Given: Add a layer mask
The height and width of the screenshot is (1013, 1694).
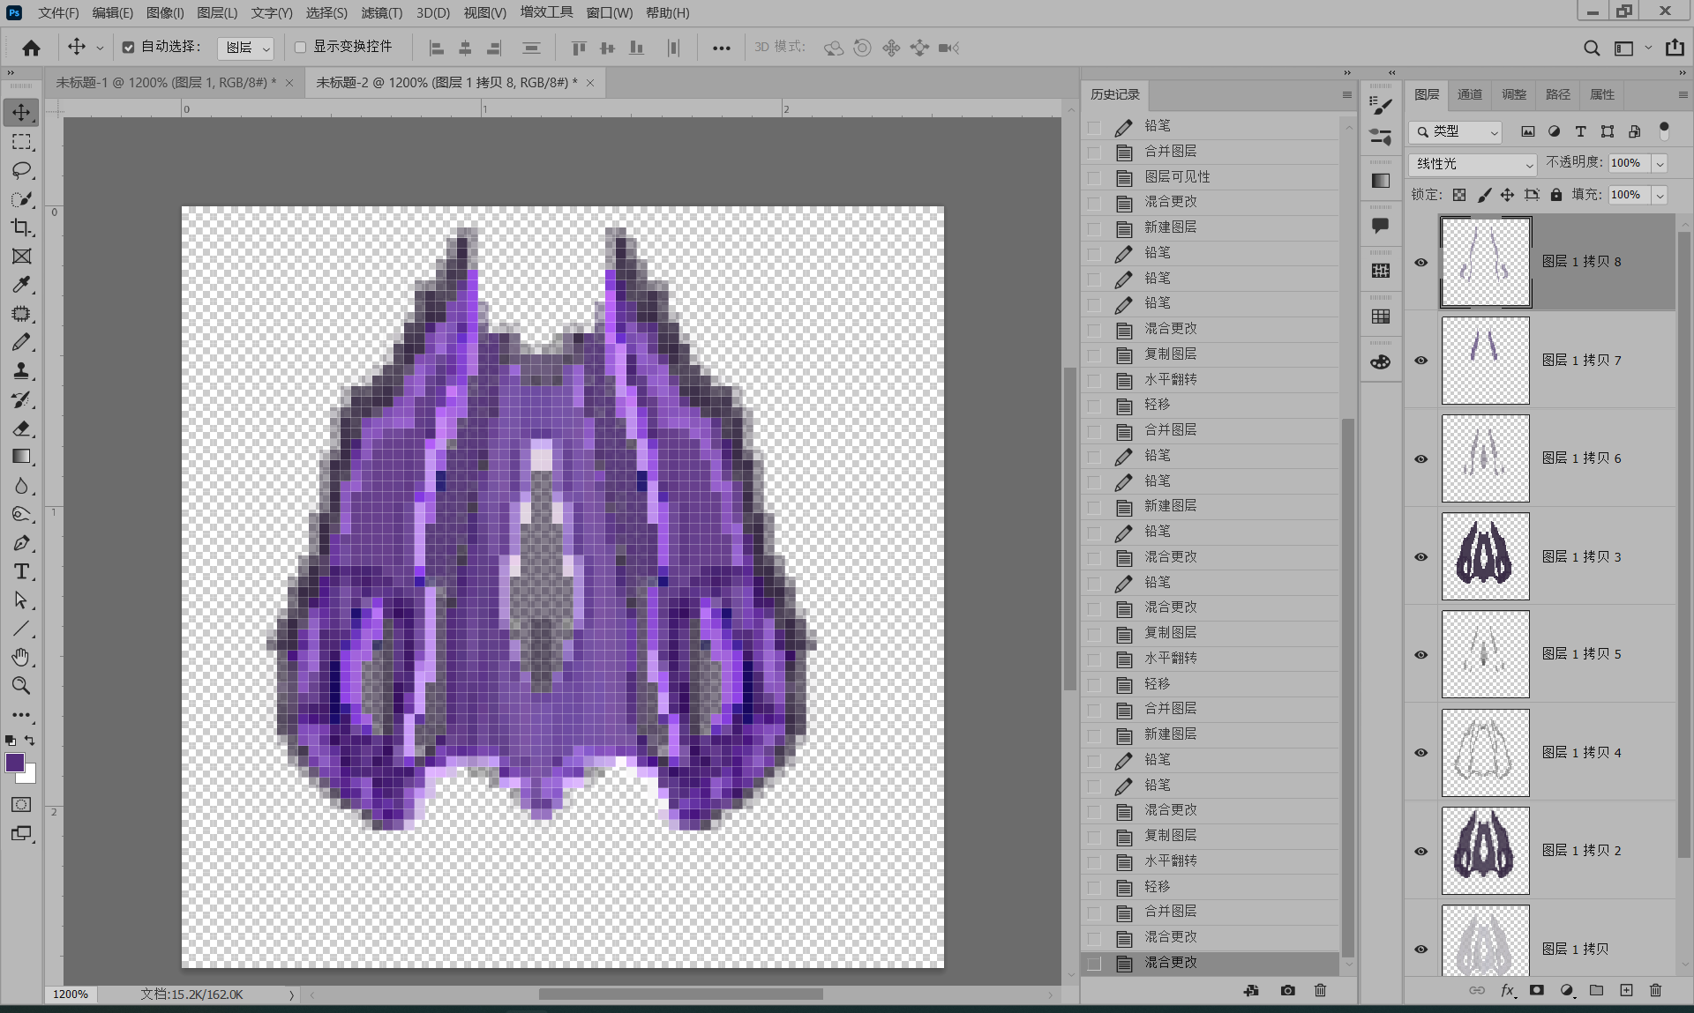Looking at the screenshot, I should click(x=1537, y=990).
